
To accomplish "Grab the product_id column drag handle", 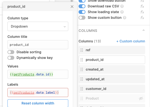I will point(82,60).
